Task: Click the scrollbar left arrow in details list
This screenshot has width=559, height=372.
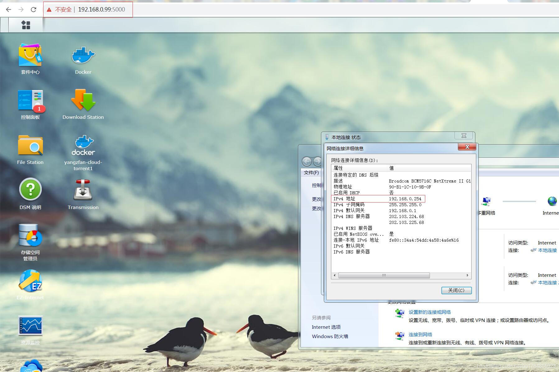Action: pyautogui.click(x=335, y=275)
